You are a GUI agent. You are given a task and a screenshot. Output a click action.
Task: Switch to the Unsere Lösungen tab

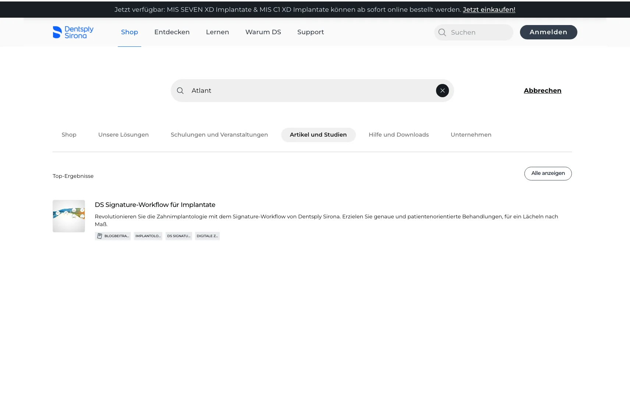[x=124, y=135]
